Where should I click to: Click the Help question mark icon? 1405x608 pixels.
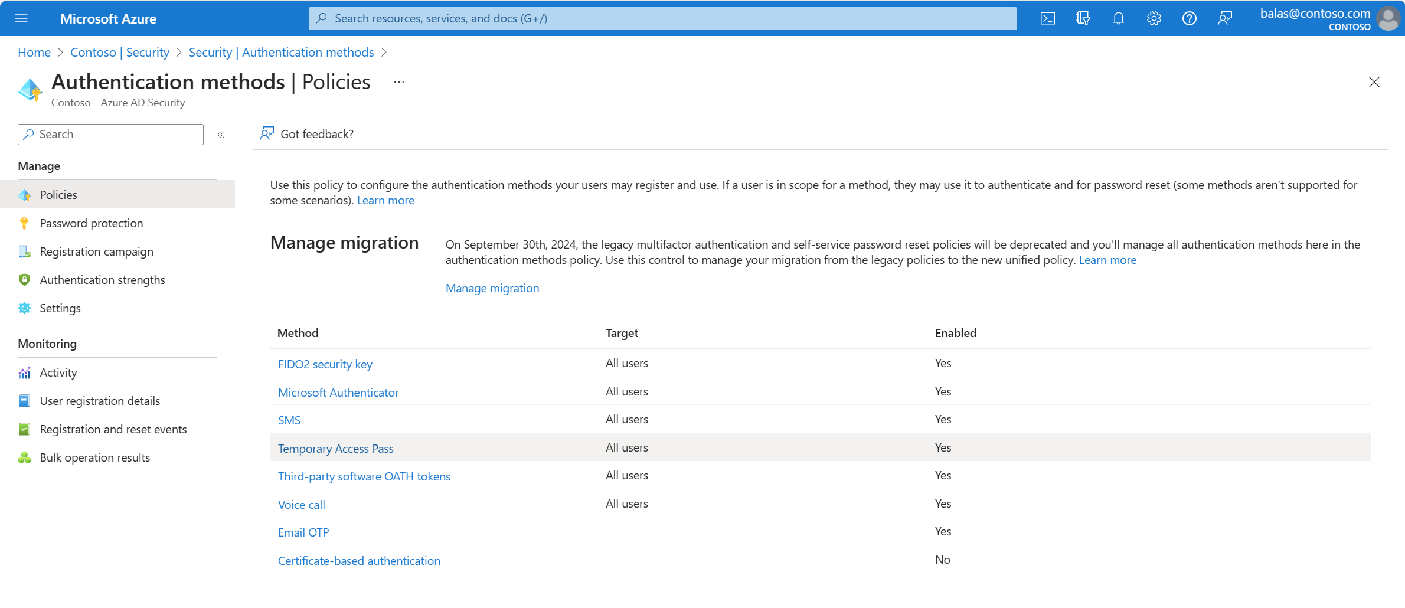1189,18
